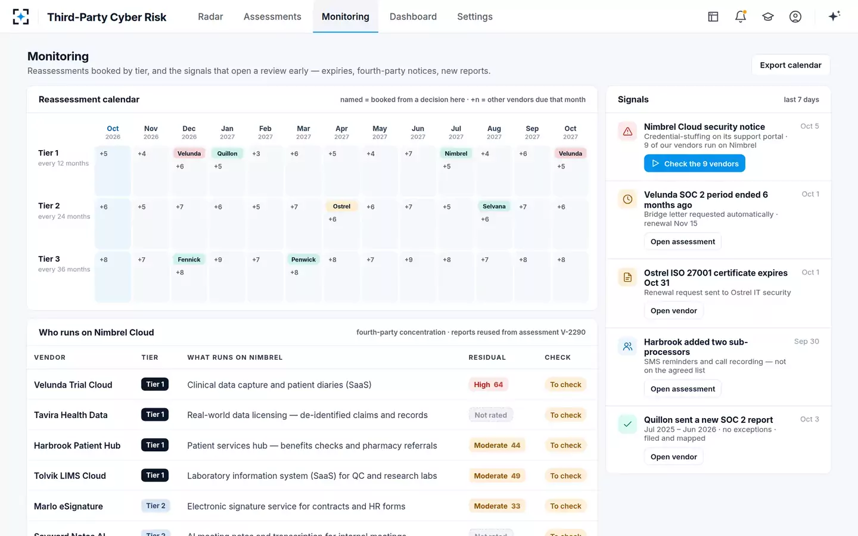Click Nimbrel Cloud security notice title

pos(704,127)
